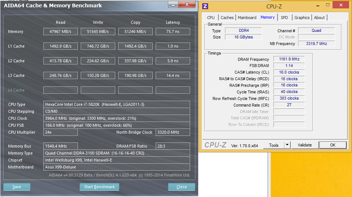352x197 pixels.
Task: Click the Channel # value Quad
Action: point(316,30)
